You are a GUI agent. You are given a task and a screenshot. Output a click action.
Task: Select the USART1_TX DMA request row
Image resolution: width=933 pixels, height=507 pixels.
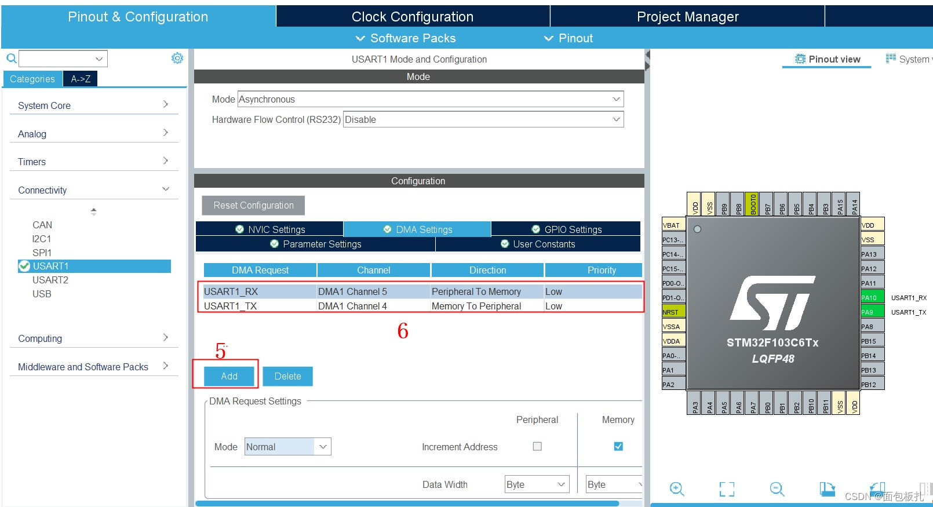[x=422, y=306]
